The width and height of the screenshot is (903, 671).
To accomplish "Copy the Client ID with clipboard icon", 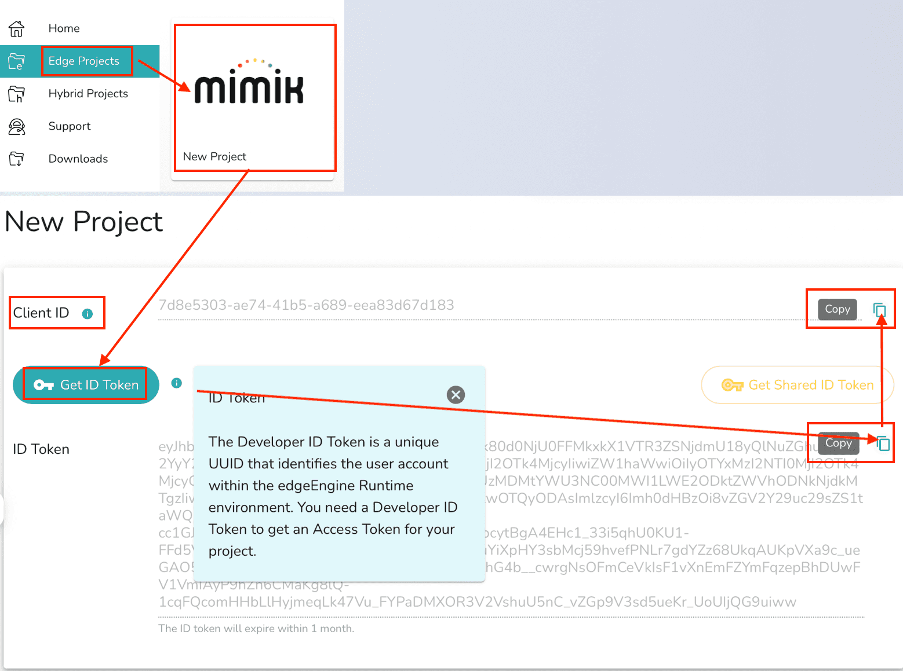I will pos(879,310).
